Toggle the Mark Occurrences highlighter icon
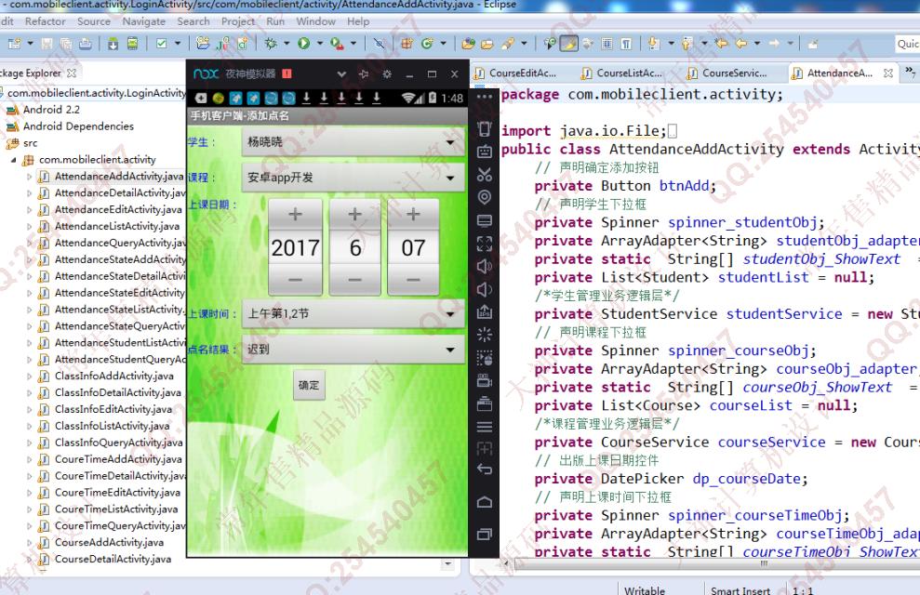 tap(568, 44)
